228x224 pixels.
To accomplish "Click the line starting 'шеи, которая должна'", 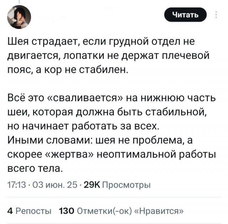I will click(106, 113).
